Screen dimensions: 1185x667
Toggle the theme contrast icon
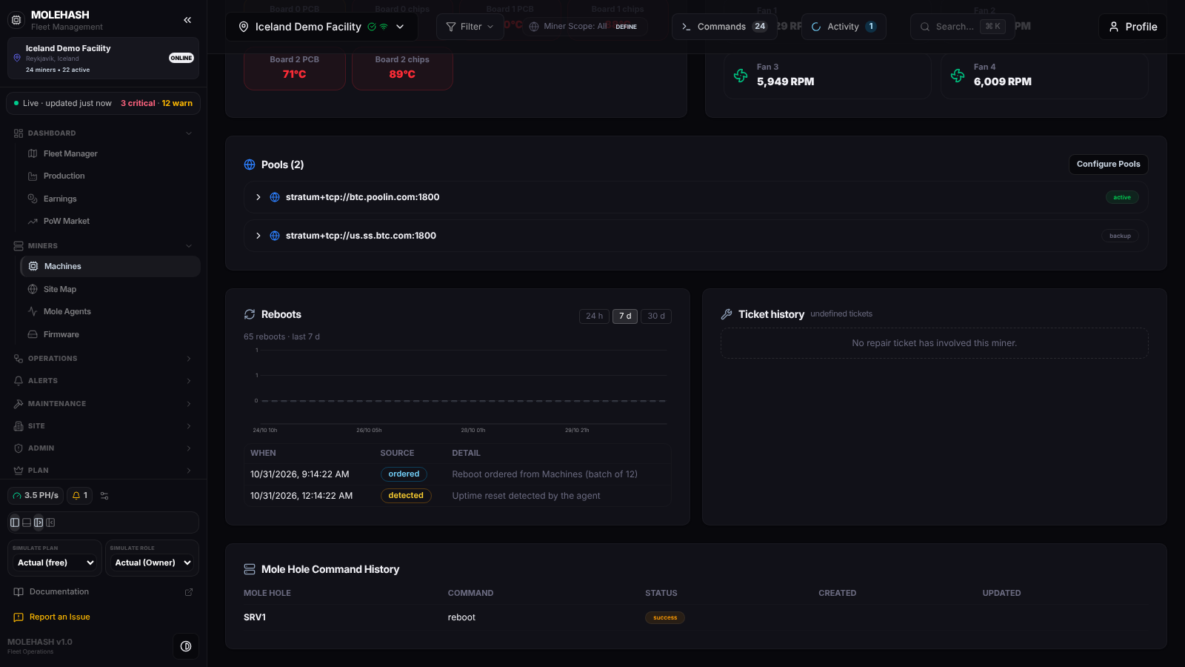(x=186, y=646)
